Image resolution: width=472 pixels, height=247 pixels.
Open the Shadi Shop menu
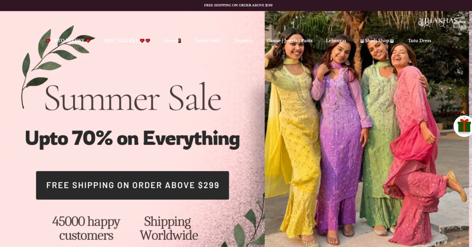(377, 40)
